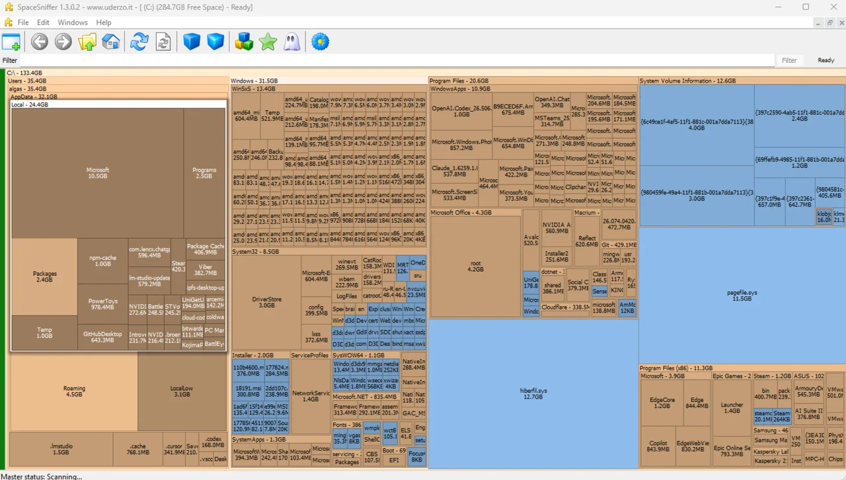Select the Packages 2.4GB block
Viewport: 846px width, 480px height.
(x=45, y=276)
